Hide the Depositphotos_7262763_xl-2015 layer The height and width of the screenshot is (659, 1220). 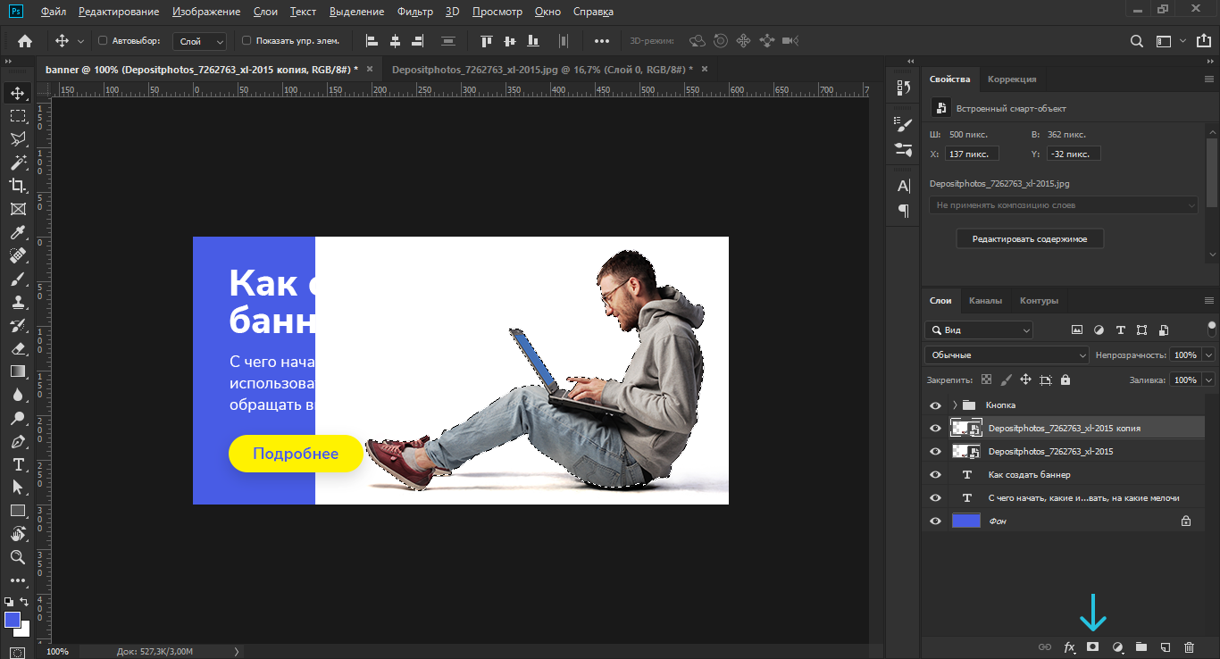pos(935,451)
